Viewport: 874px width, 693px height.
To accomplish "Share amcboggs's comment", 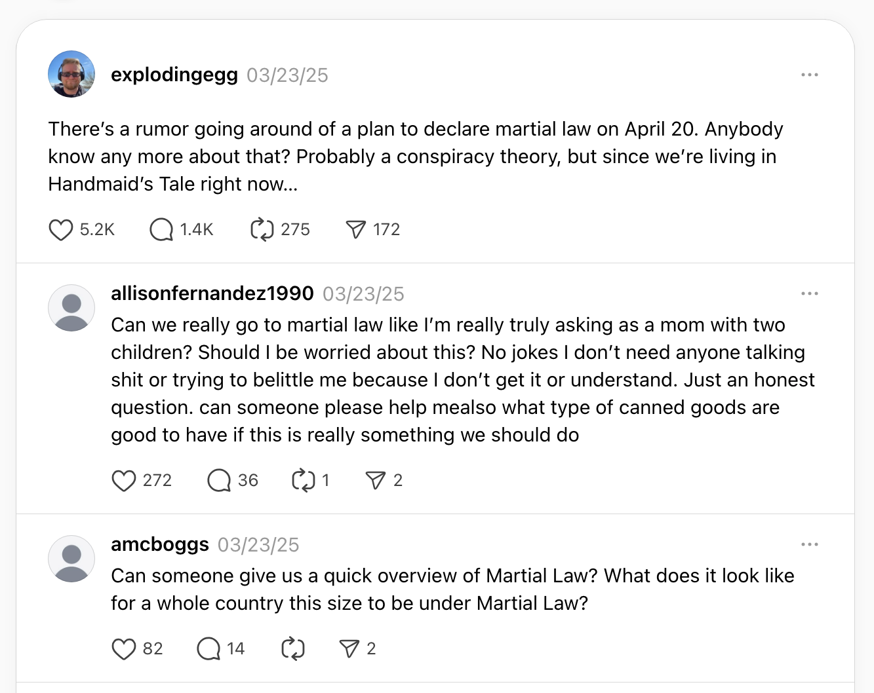I will coord(349,649).
